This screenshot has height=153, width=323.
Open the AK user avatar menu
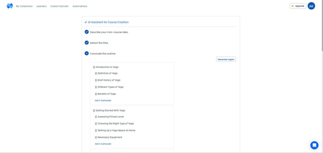[x=311, y=6]
